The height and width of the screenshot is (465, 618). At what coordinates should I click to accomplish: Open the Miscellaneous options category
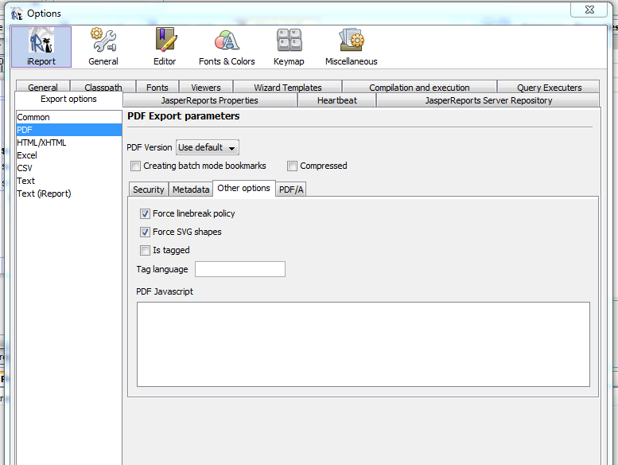point(352,47)
